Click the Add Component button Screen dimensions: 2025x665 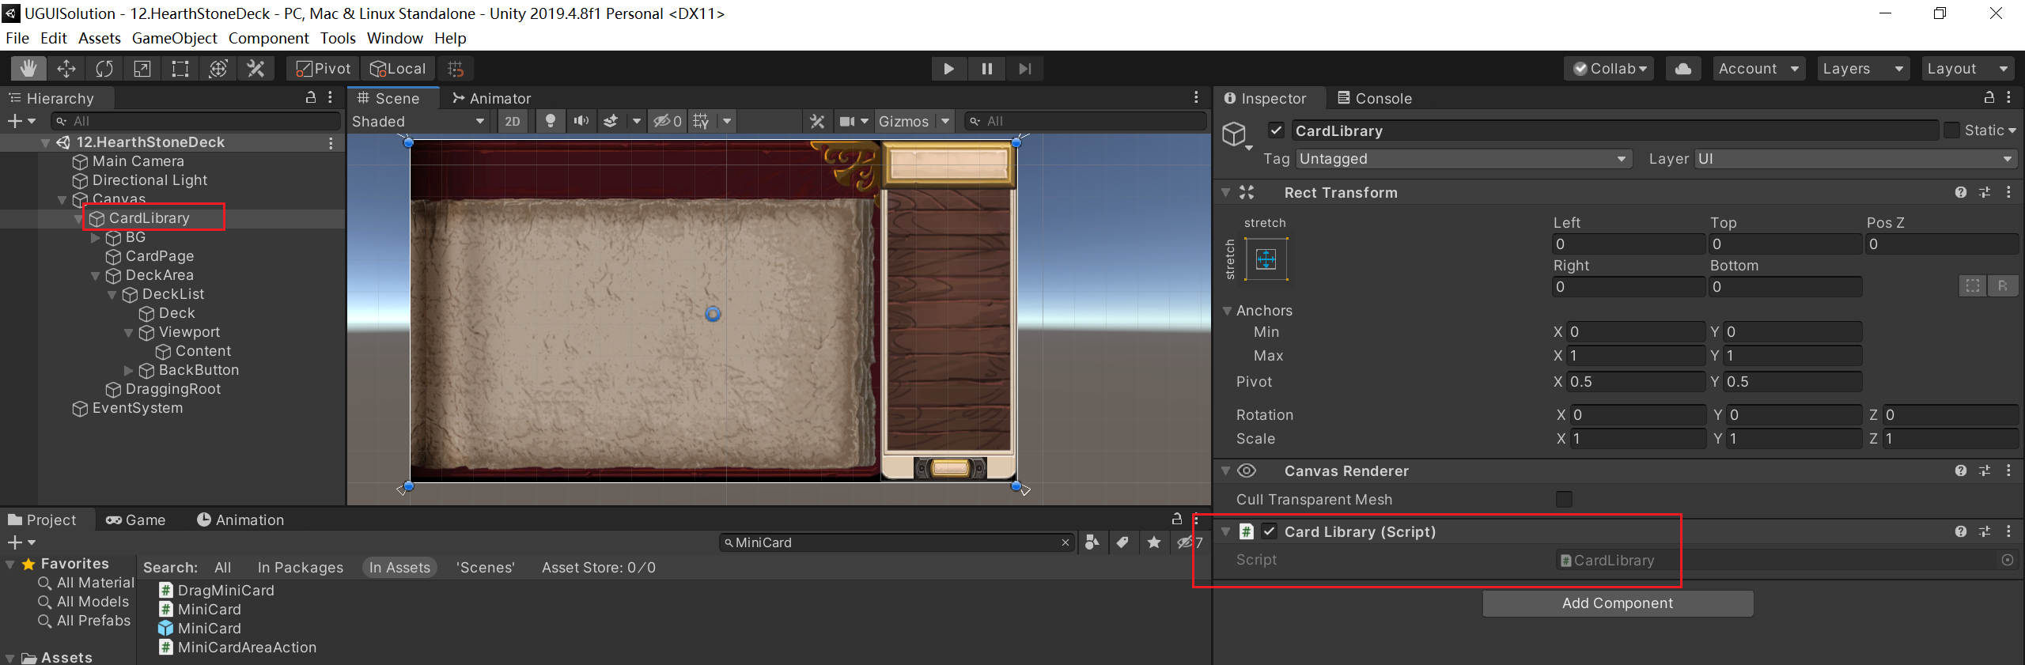(1618, 603)
